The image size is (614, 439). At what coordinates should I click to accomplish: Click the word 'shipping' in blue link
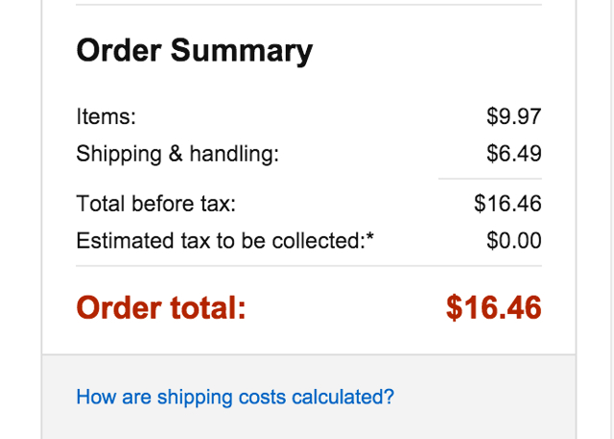click(196, 398)
